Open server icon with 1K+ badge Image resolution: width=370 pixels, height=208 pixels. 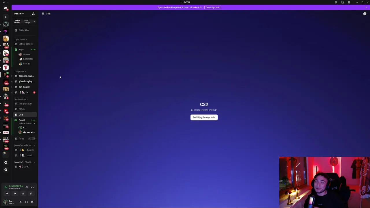[6, 147]
